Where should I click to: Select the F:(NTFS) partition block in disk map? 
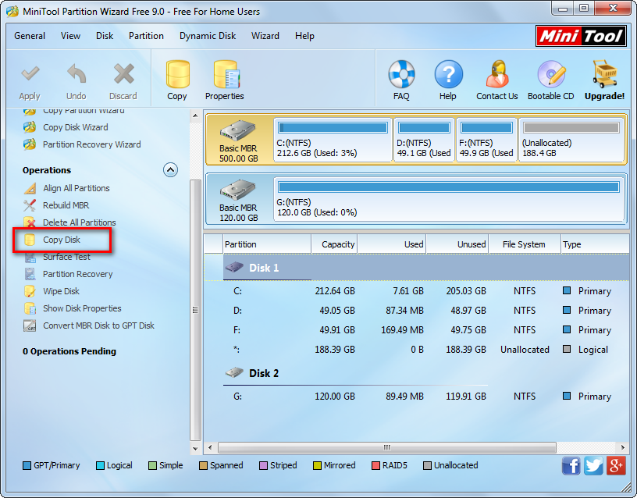486,141
